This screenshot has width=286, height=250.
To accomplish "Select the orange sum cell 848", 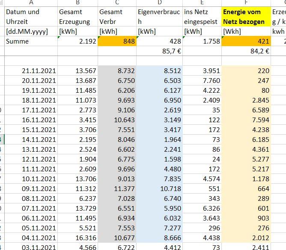I will 117,41.
